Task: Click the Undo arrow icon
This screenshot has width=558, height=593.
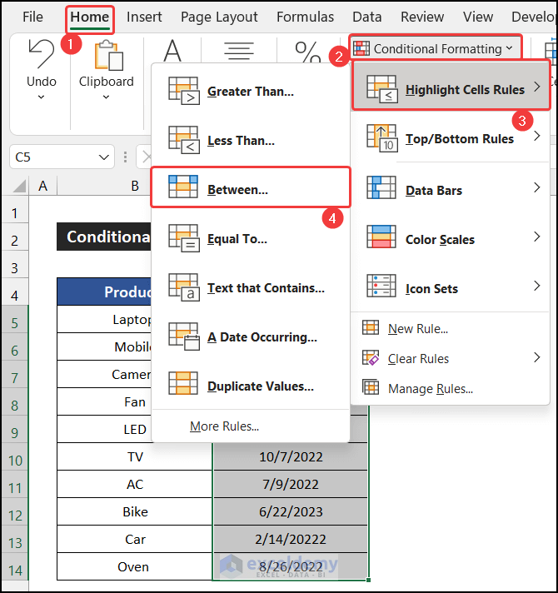Action: [41, 53]
